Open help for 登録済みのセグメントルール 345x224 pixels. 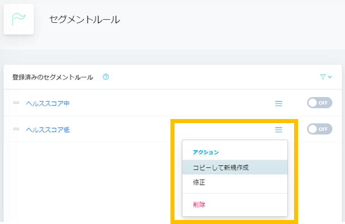[106, 77]
